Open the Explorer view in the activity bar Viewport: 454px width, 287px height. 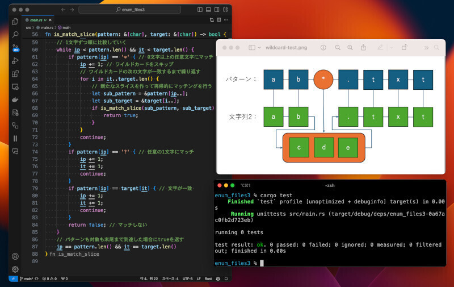click(15, 22)
